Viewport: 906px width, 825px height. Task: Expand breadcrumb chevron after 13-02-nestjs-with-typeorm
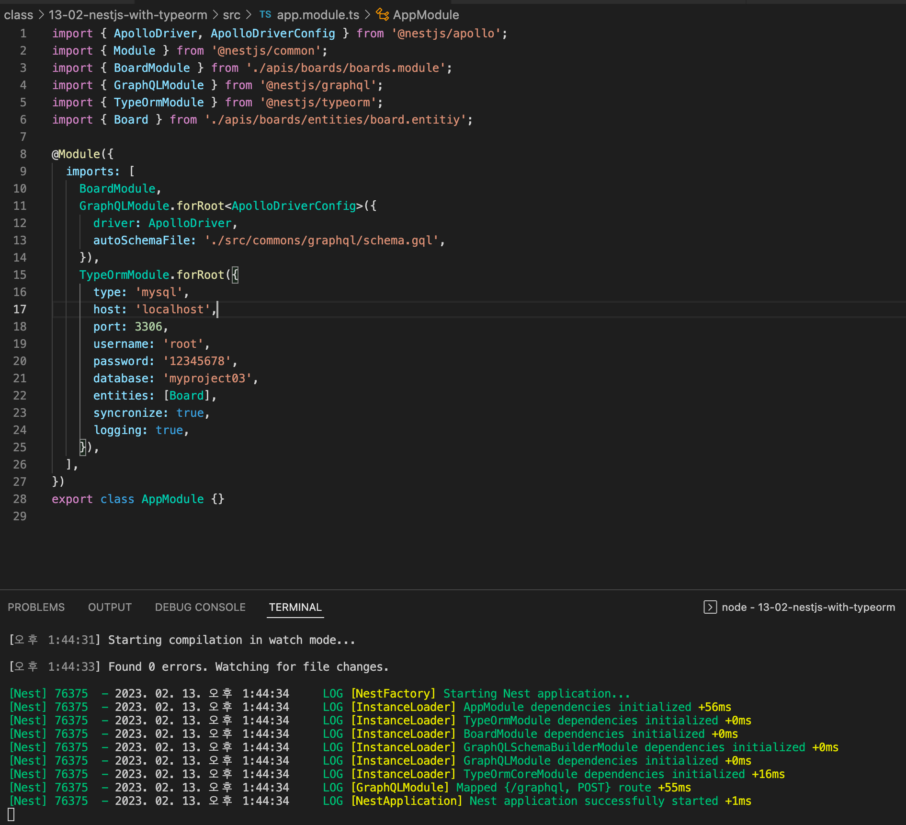[x=215, y=15]
